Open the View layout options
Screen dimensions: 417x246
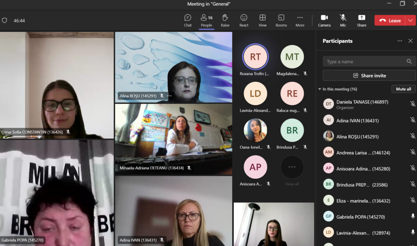263,20
